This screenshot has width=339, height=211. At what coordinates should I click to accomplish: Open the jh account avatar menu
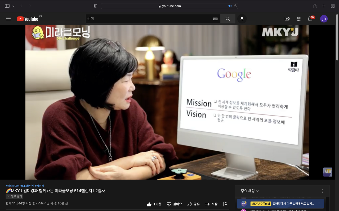click(324, 19)
